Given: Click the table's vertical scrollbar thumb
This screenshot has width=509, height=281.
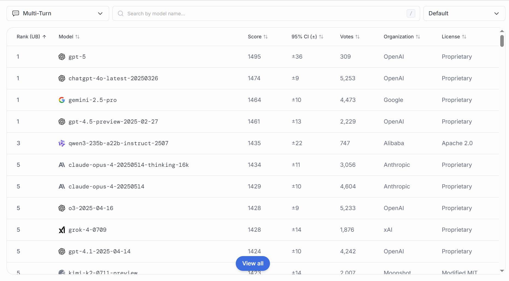Looking at the screenshot, I should [502, 41].
